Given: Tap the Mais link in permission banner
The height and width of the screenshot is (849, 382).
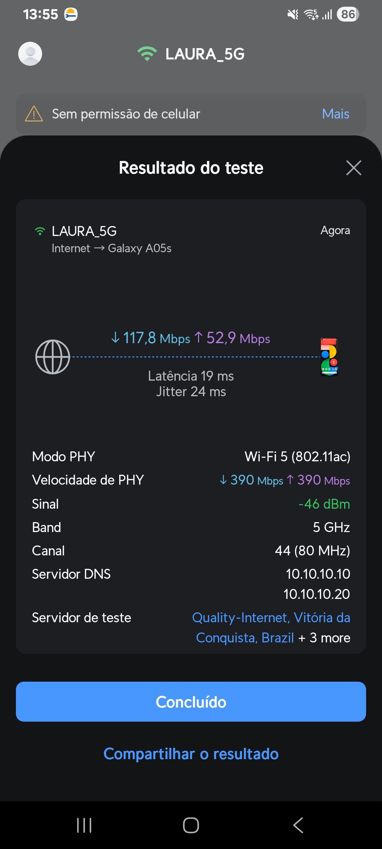Looking at the screenshot, I should (335, 114).
